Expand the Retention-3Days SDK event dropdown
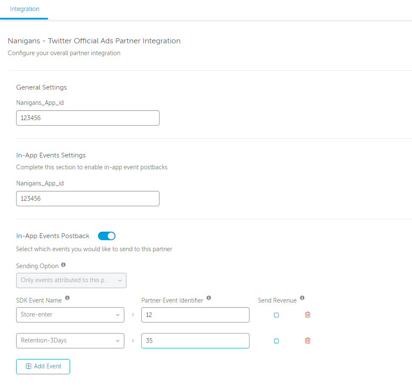This screenshot has height=387, width=412. 70,341
